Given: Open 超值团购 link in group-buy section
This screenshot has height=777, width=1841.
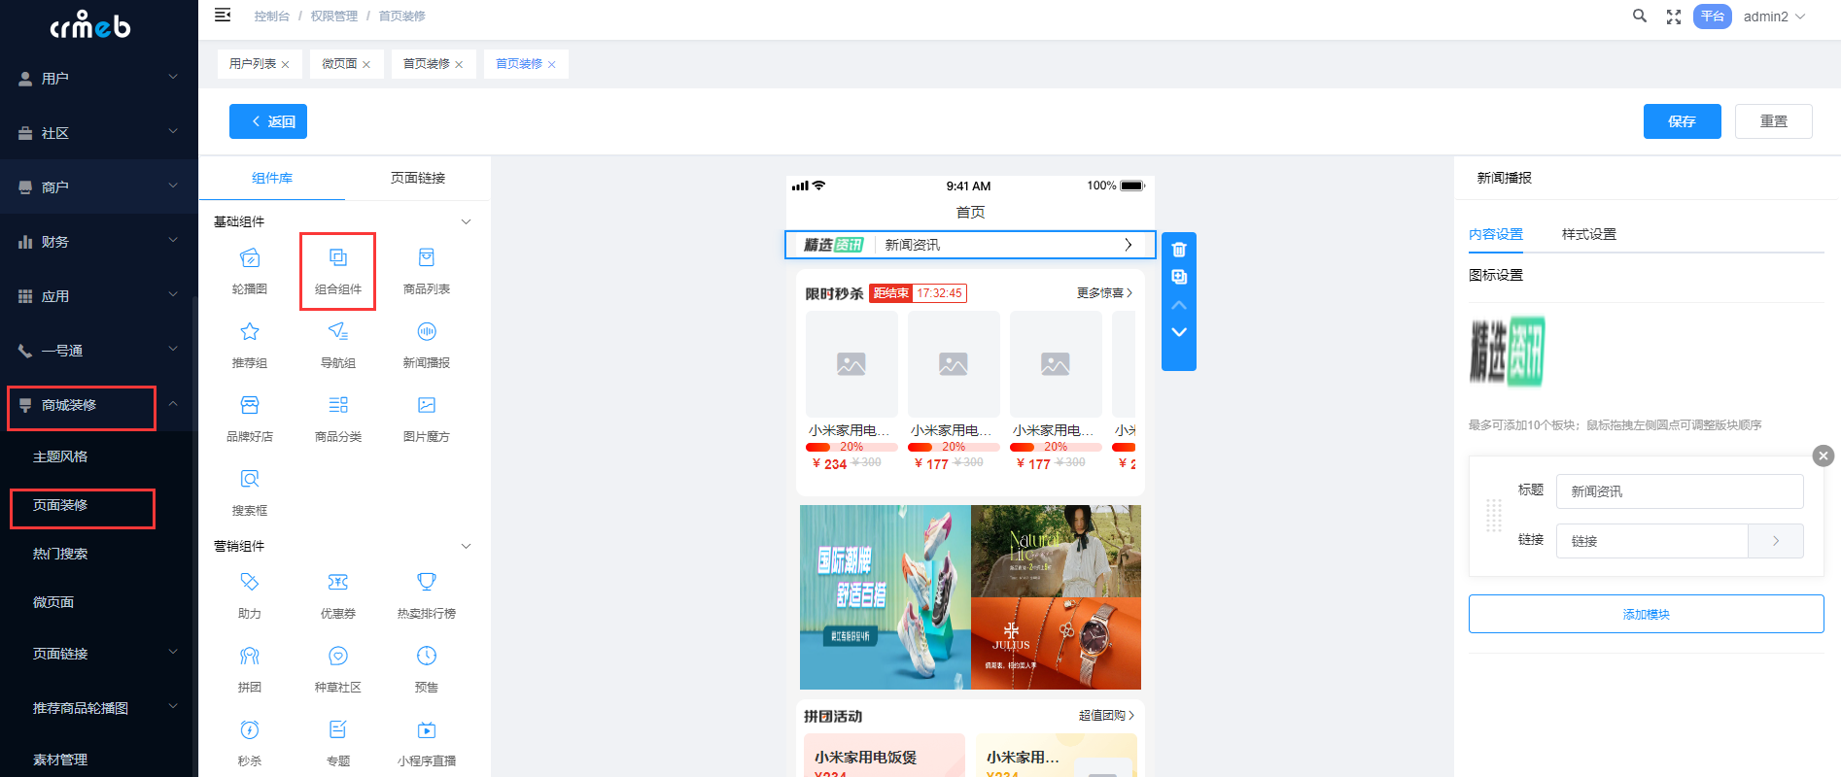Looking at the screenshot, I should click(1106, 715).
